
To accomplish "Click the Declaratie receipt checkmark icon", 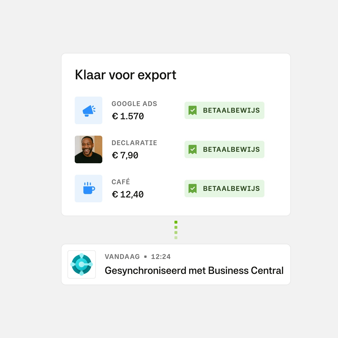I will pos(193,149).
